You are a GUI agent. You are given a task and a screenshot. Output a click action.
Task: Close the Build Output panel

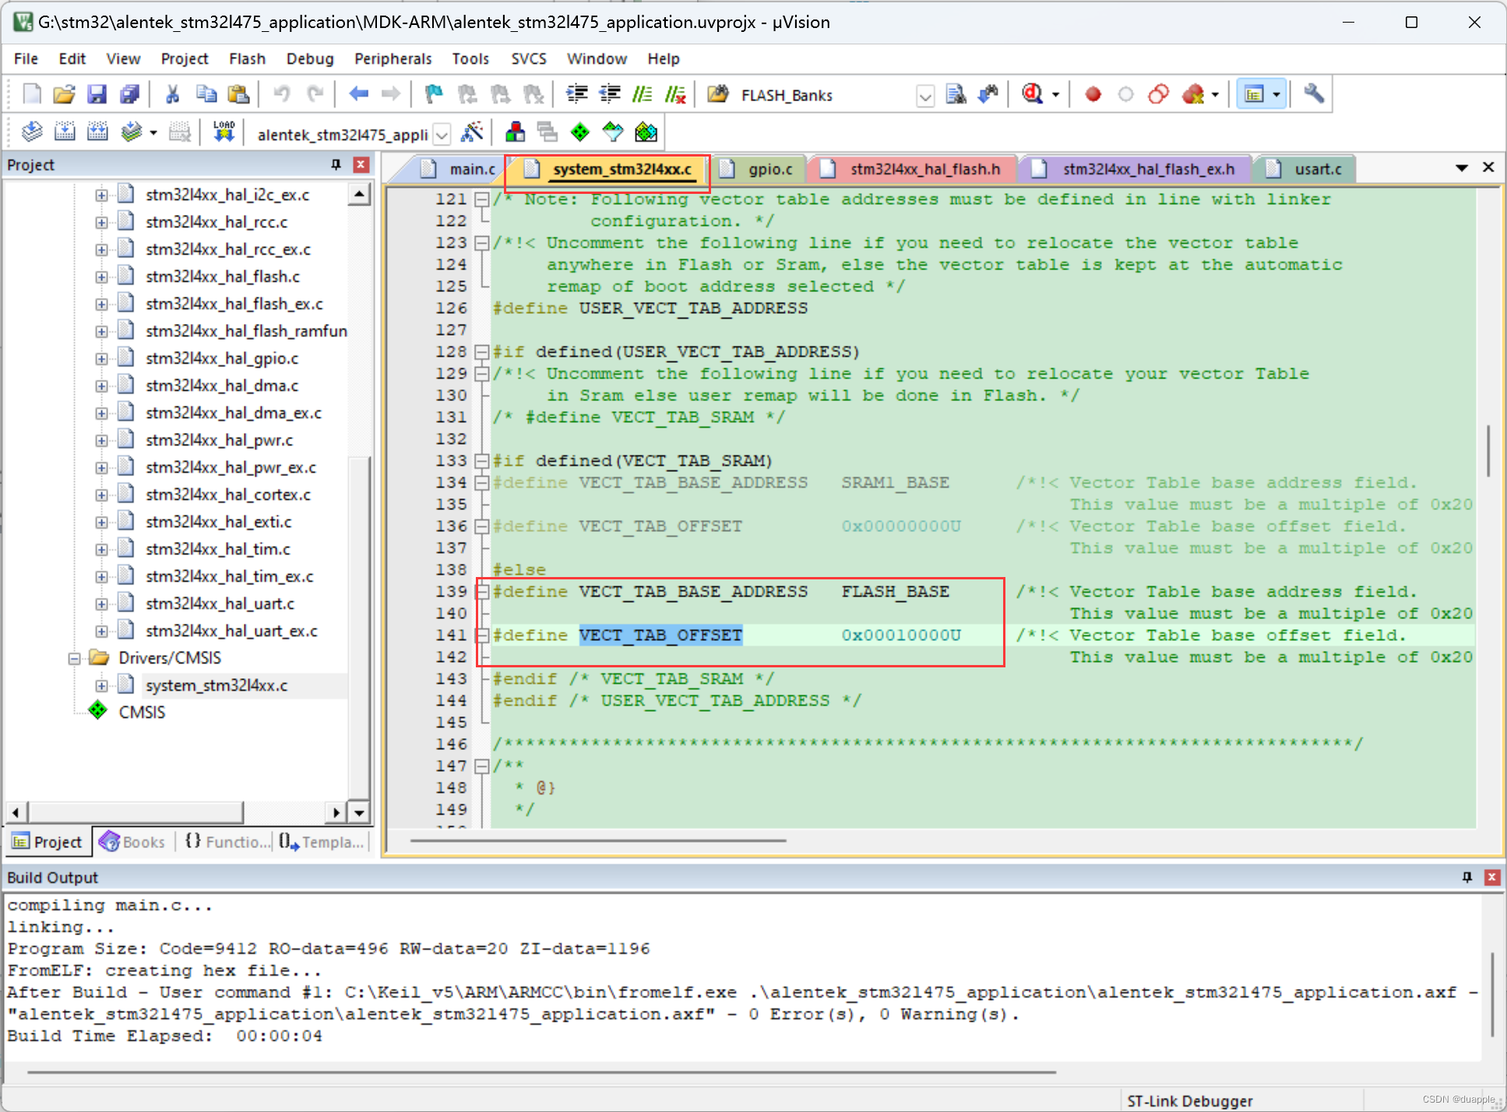pyautogui.click(x=1491, y=878)
